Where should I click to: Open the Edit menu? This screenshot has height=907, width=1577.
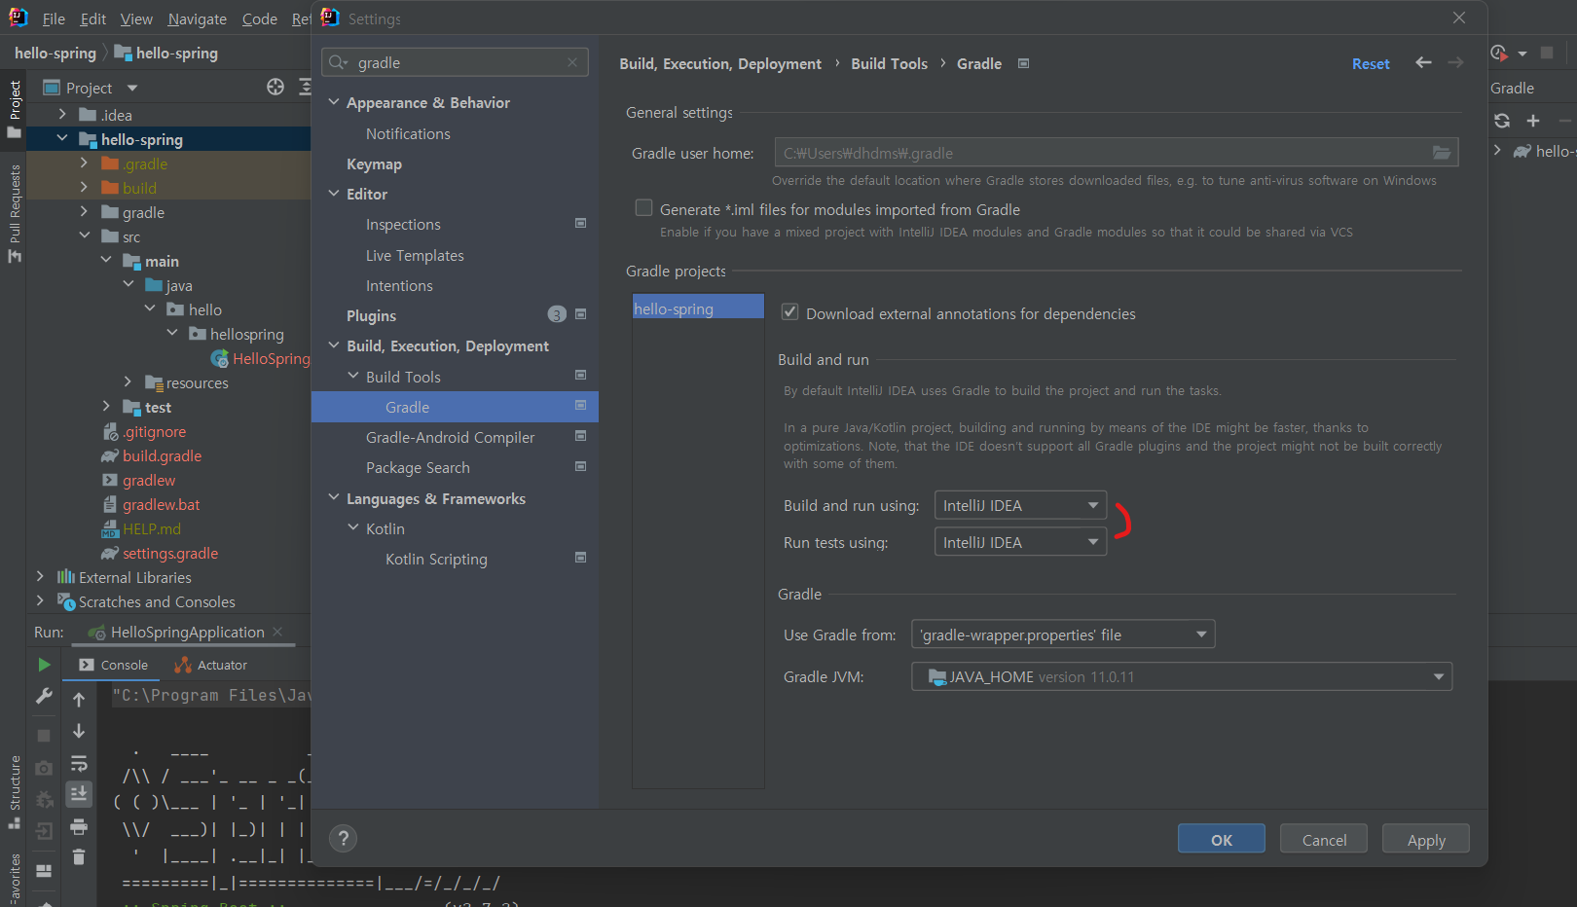[93, 18]
